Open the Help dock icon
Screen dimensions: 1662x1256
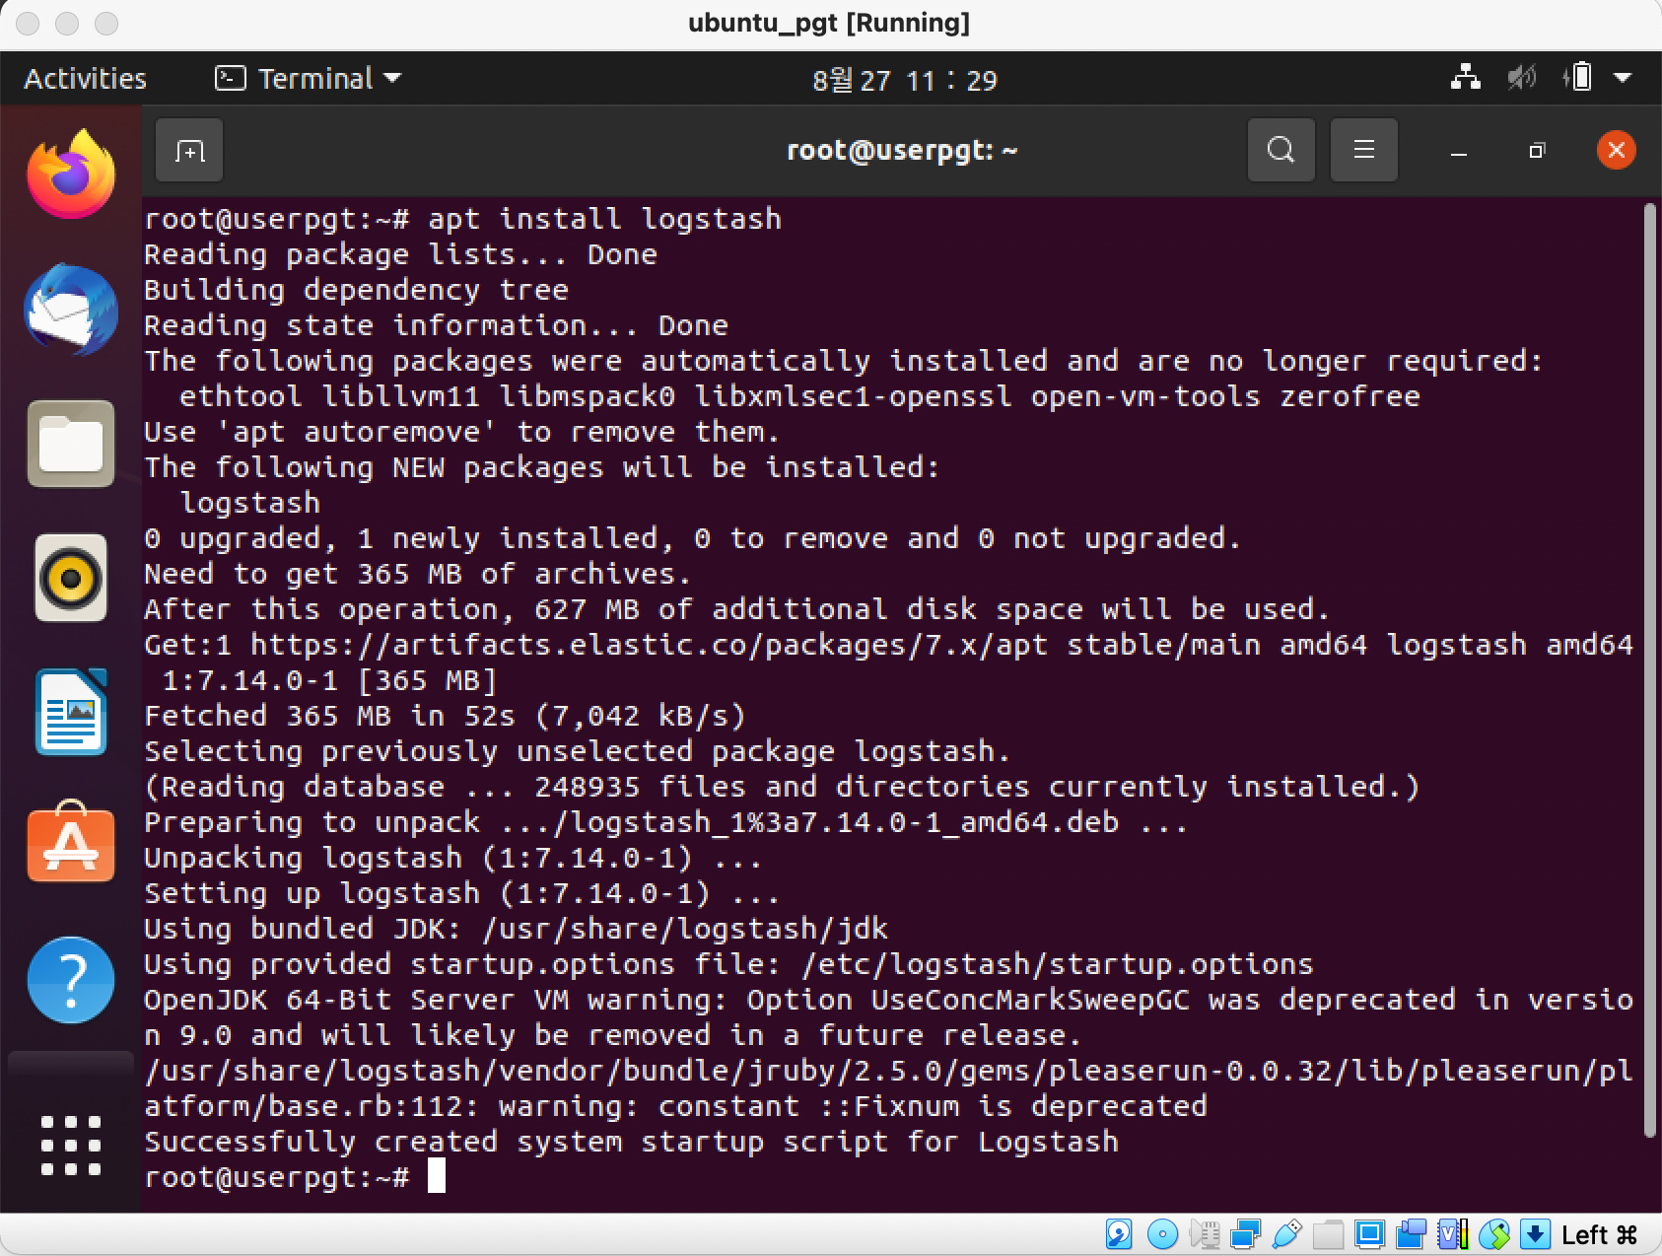pyautogui.click(x=71, y=980)
